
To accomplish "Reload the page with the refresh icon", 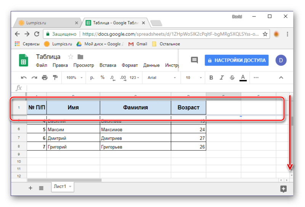I will [x=37, y=34].
